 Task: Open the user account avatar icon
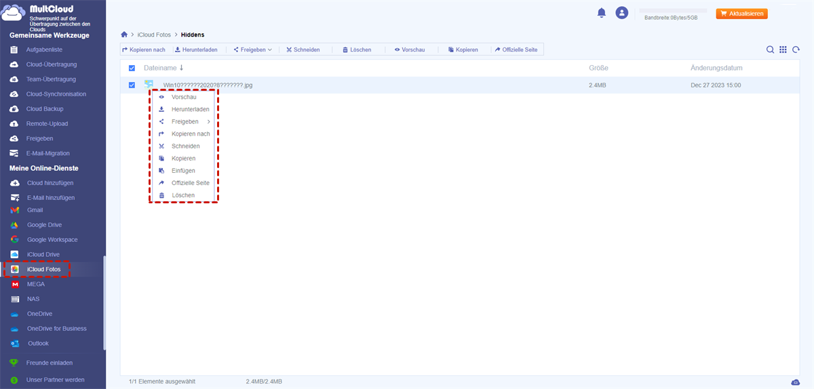point(621,13)
